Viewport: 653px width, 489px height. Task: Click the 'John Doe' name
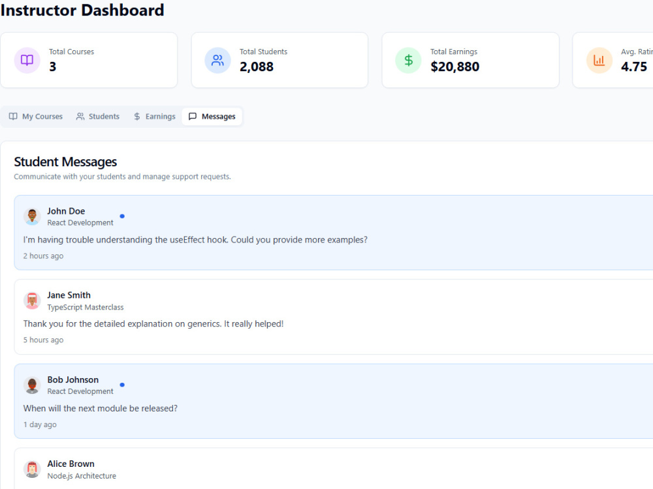[x=66, y=211]
